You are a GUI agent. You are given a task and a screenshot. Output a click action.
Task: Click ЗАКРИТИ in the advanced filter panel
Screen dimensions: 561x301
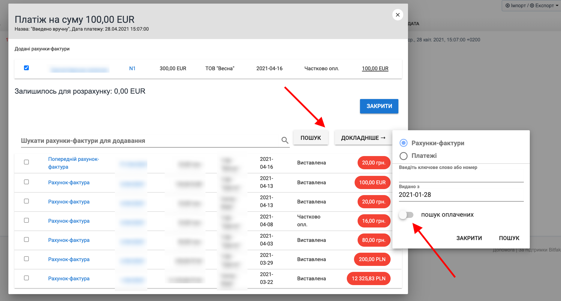click(469, 238)
